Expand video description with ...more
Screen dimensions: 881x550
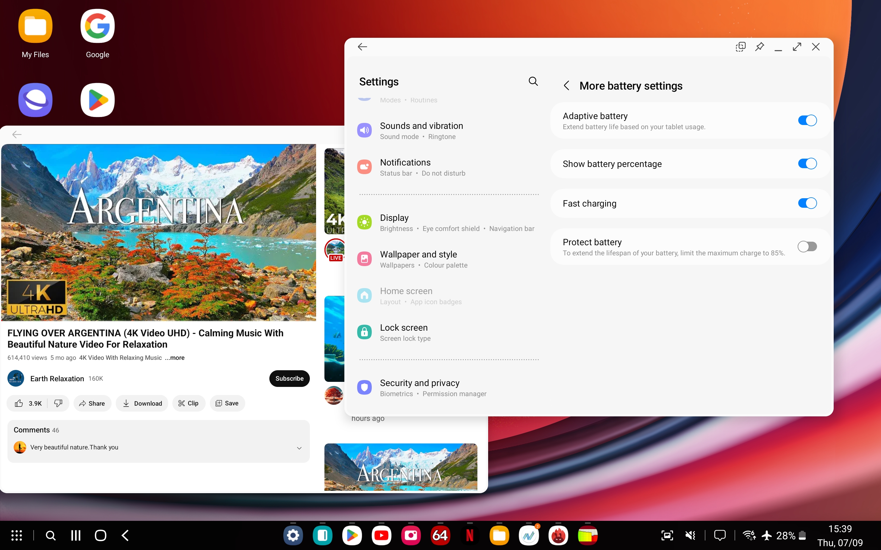tap(175, 357)
